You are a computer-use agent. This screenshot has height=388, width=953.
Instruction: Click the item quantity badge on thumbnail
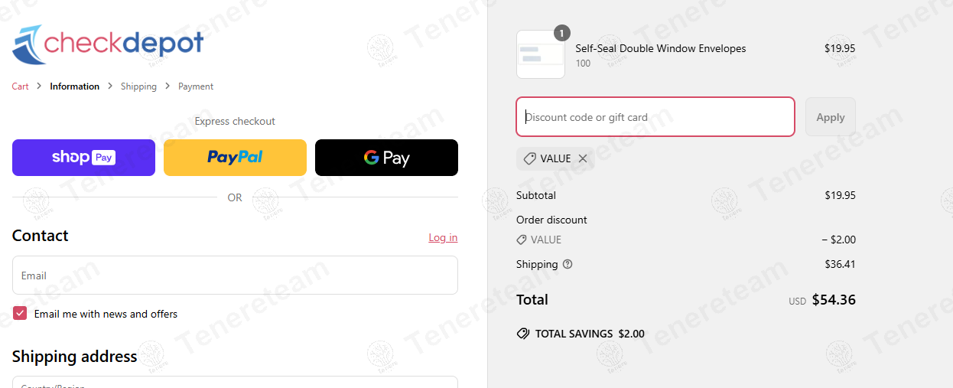pyautogui.click(x=562, y=33)
